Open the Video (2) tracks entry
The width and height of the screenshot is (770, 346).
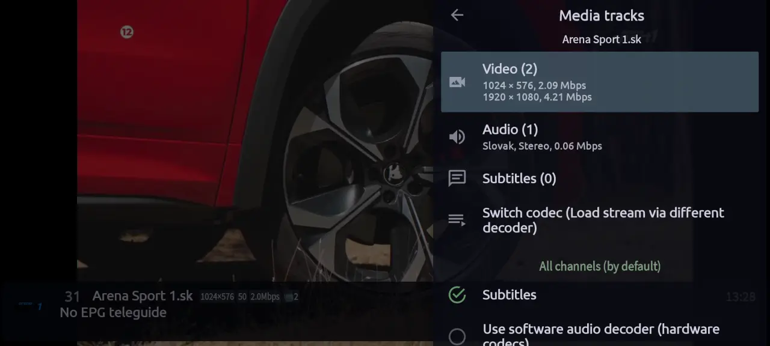(x=600, y=82)
